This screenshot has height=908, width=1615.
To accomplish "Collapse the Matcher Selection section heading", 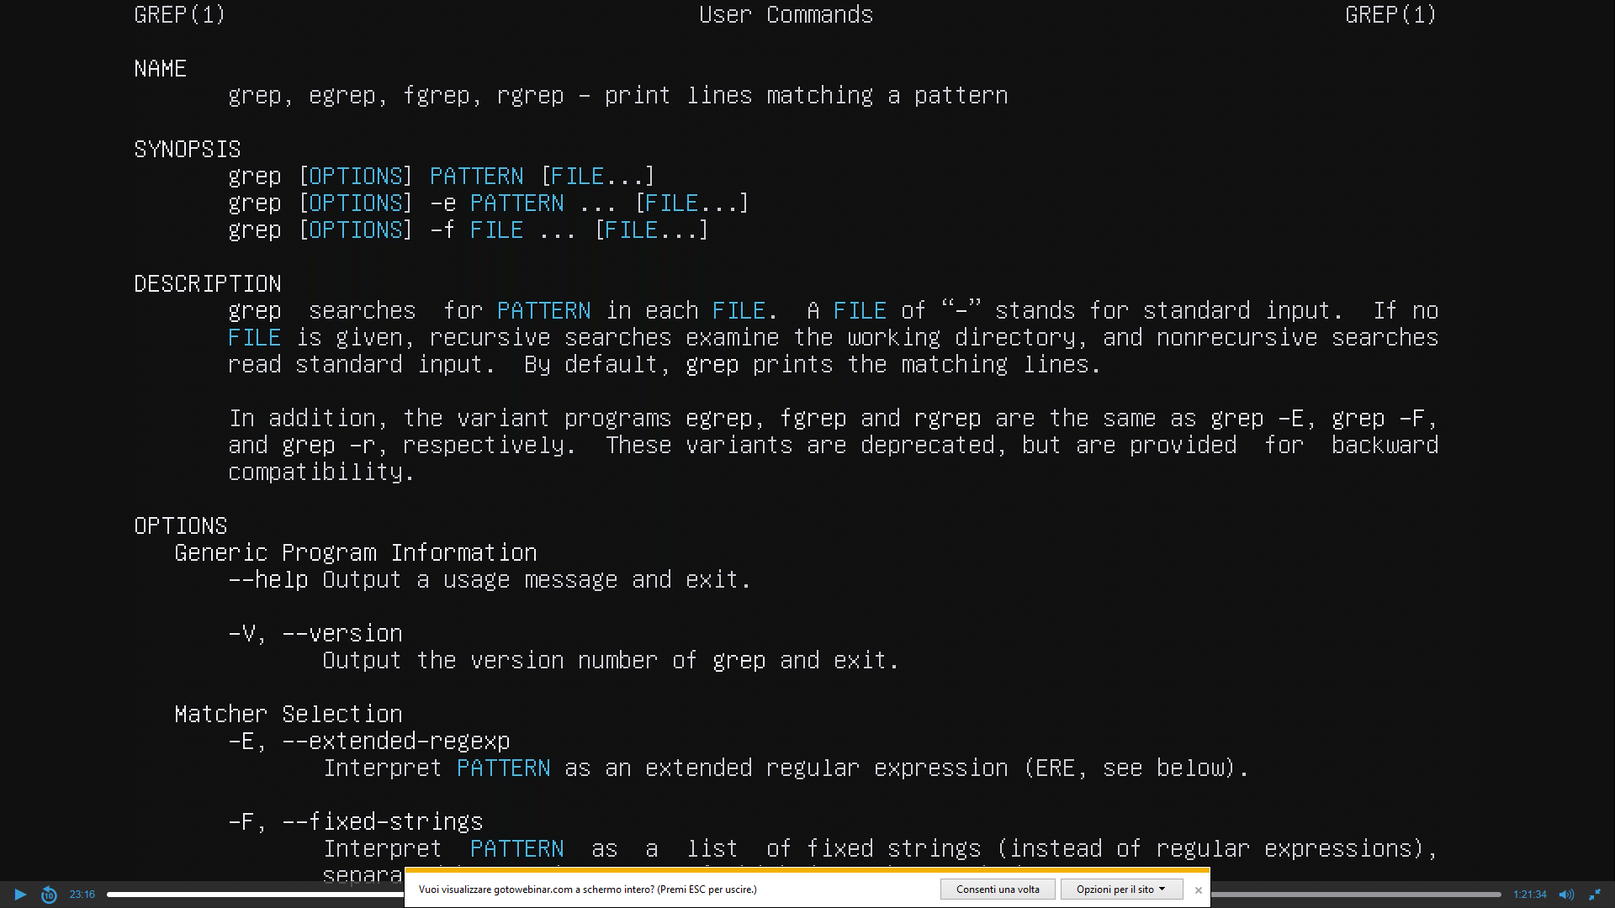I will pyautogui.click(x=288, y=714).
